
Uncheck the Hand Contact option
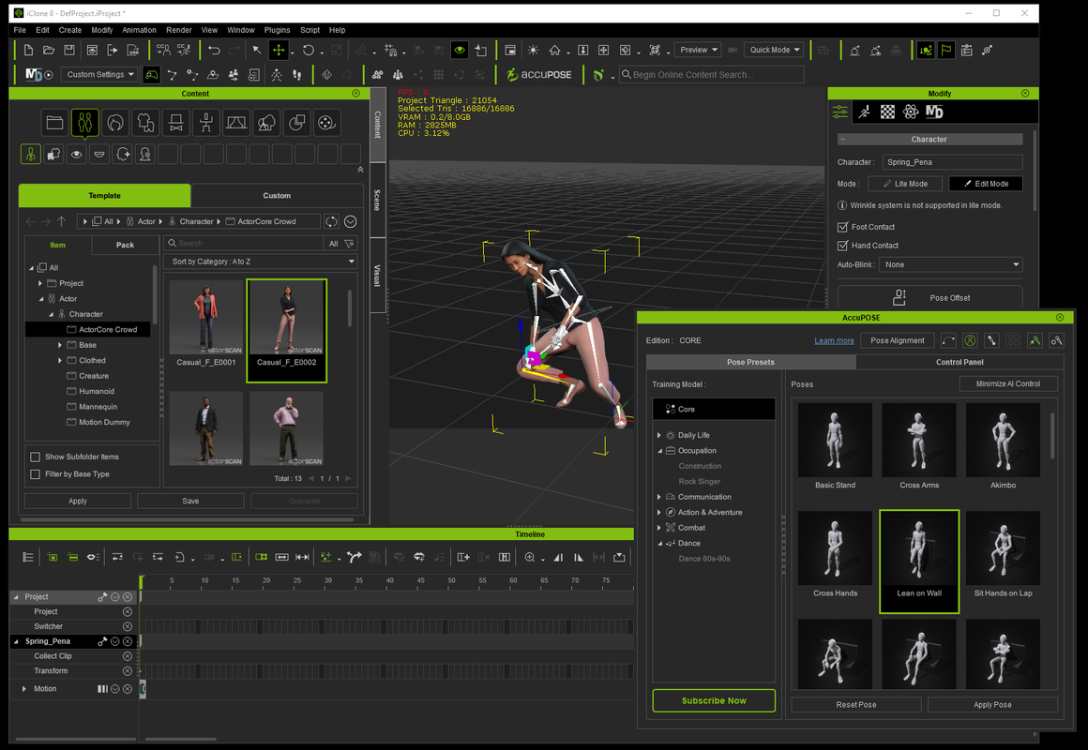(x=842, y=246)
